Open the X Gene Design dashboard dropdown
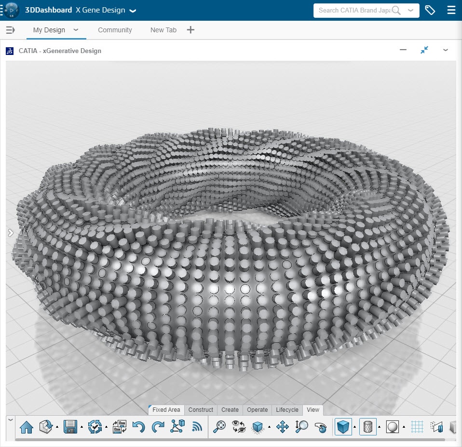This screenshot has height=447, width=462. [x=133, y=11]
